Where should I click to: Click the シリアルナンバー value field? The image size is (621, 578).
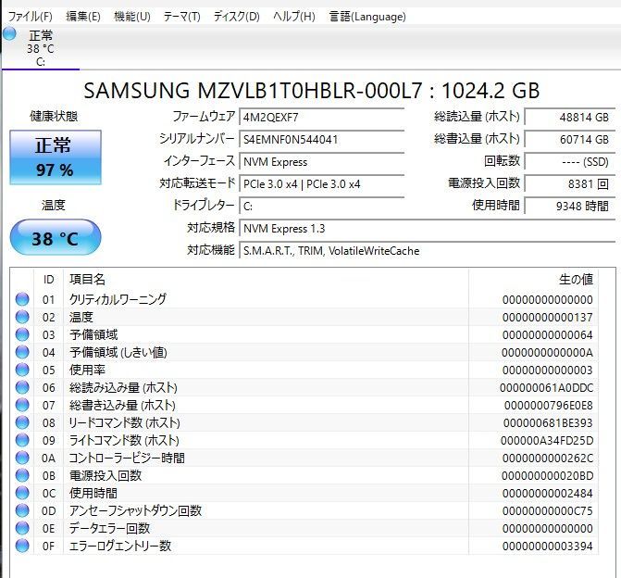click(321, 139)
